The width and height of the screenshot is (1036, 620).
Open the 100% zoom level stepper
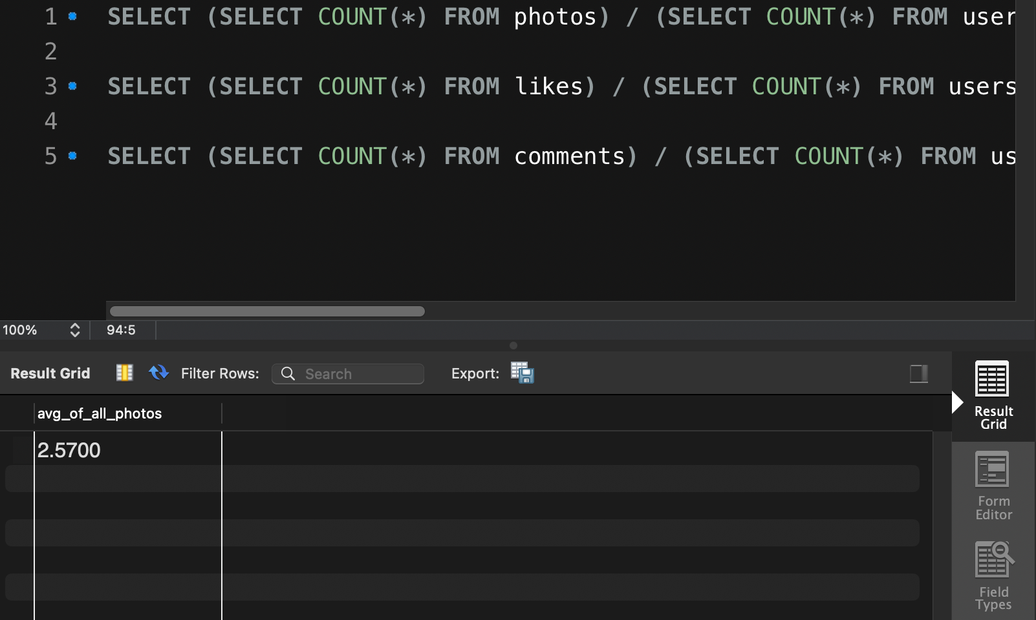click(74, 330)
